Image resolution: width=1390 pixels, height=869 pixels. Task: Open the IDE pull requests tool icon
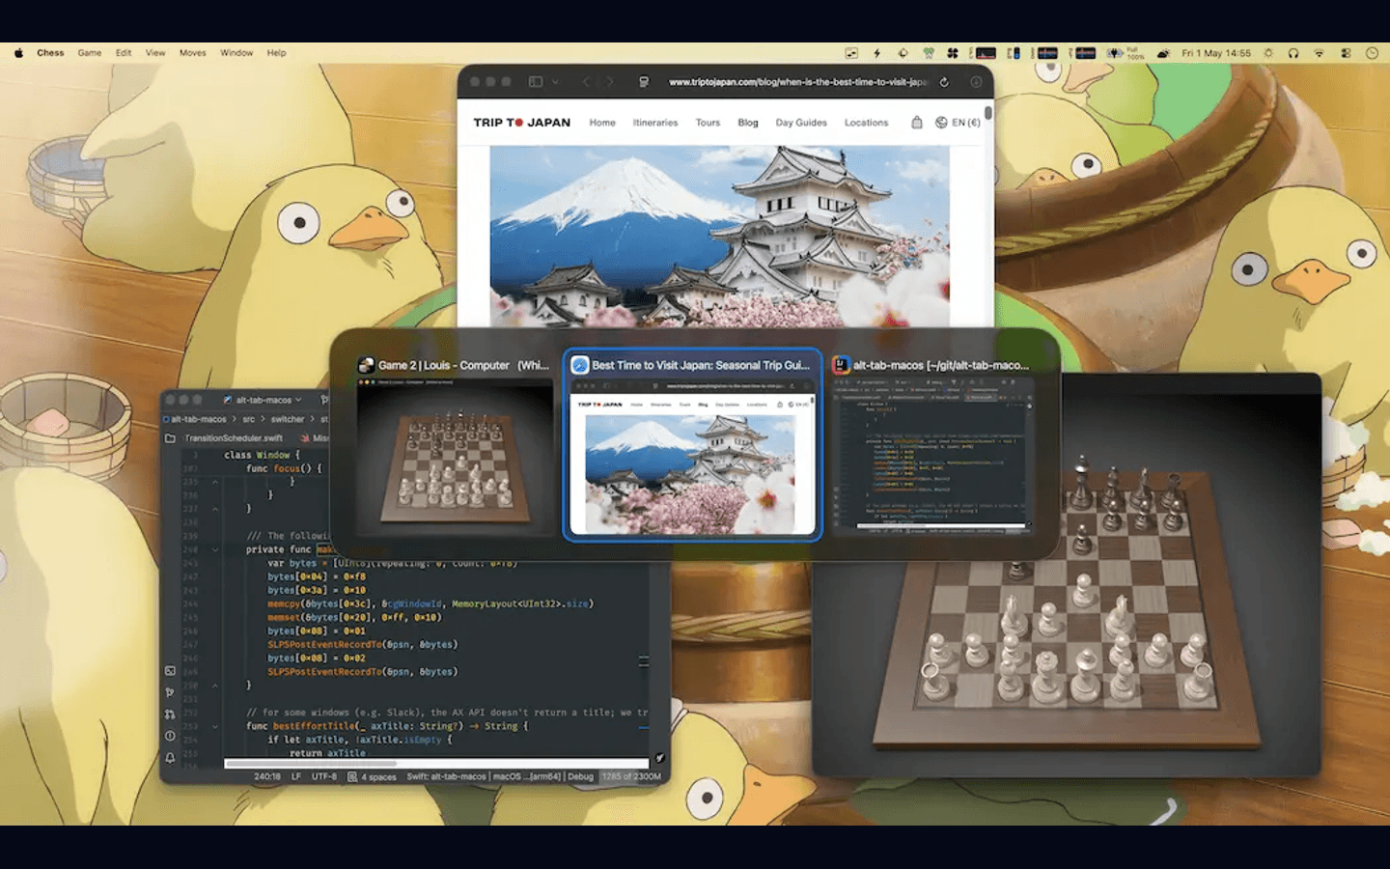tap(170, 715)
